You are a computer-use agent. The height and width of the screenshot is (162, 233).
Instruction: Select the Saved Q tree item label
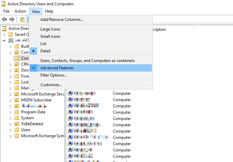click(22, 34)
